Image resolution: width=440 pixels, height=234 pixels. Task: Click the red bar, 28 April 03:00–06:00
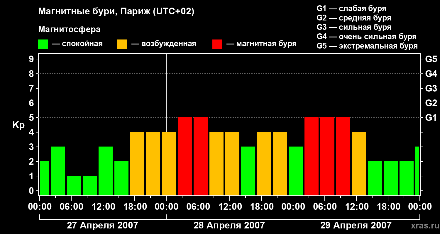(185, 156)
